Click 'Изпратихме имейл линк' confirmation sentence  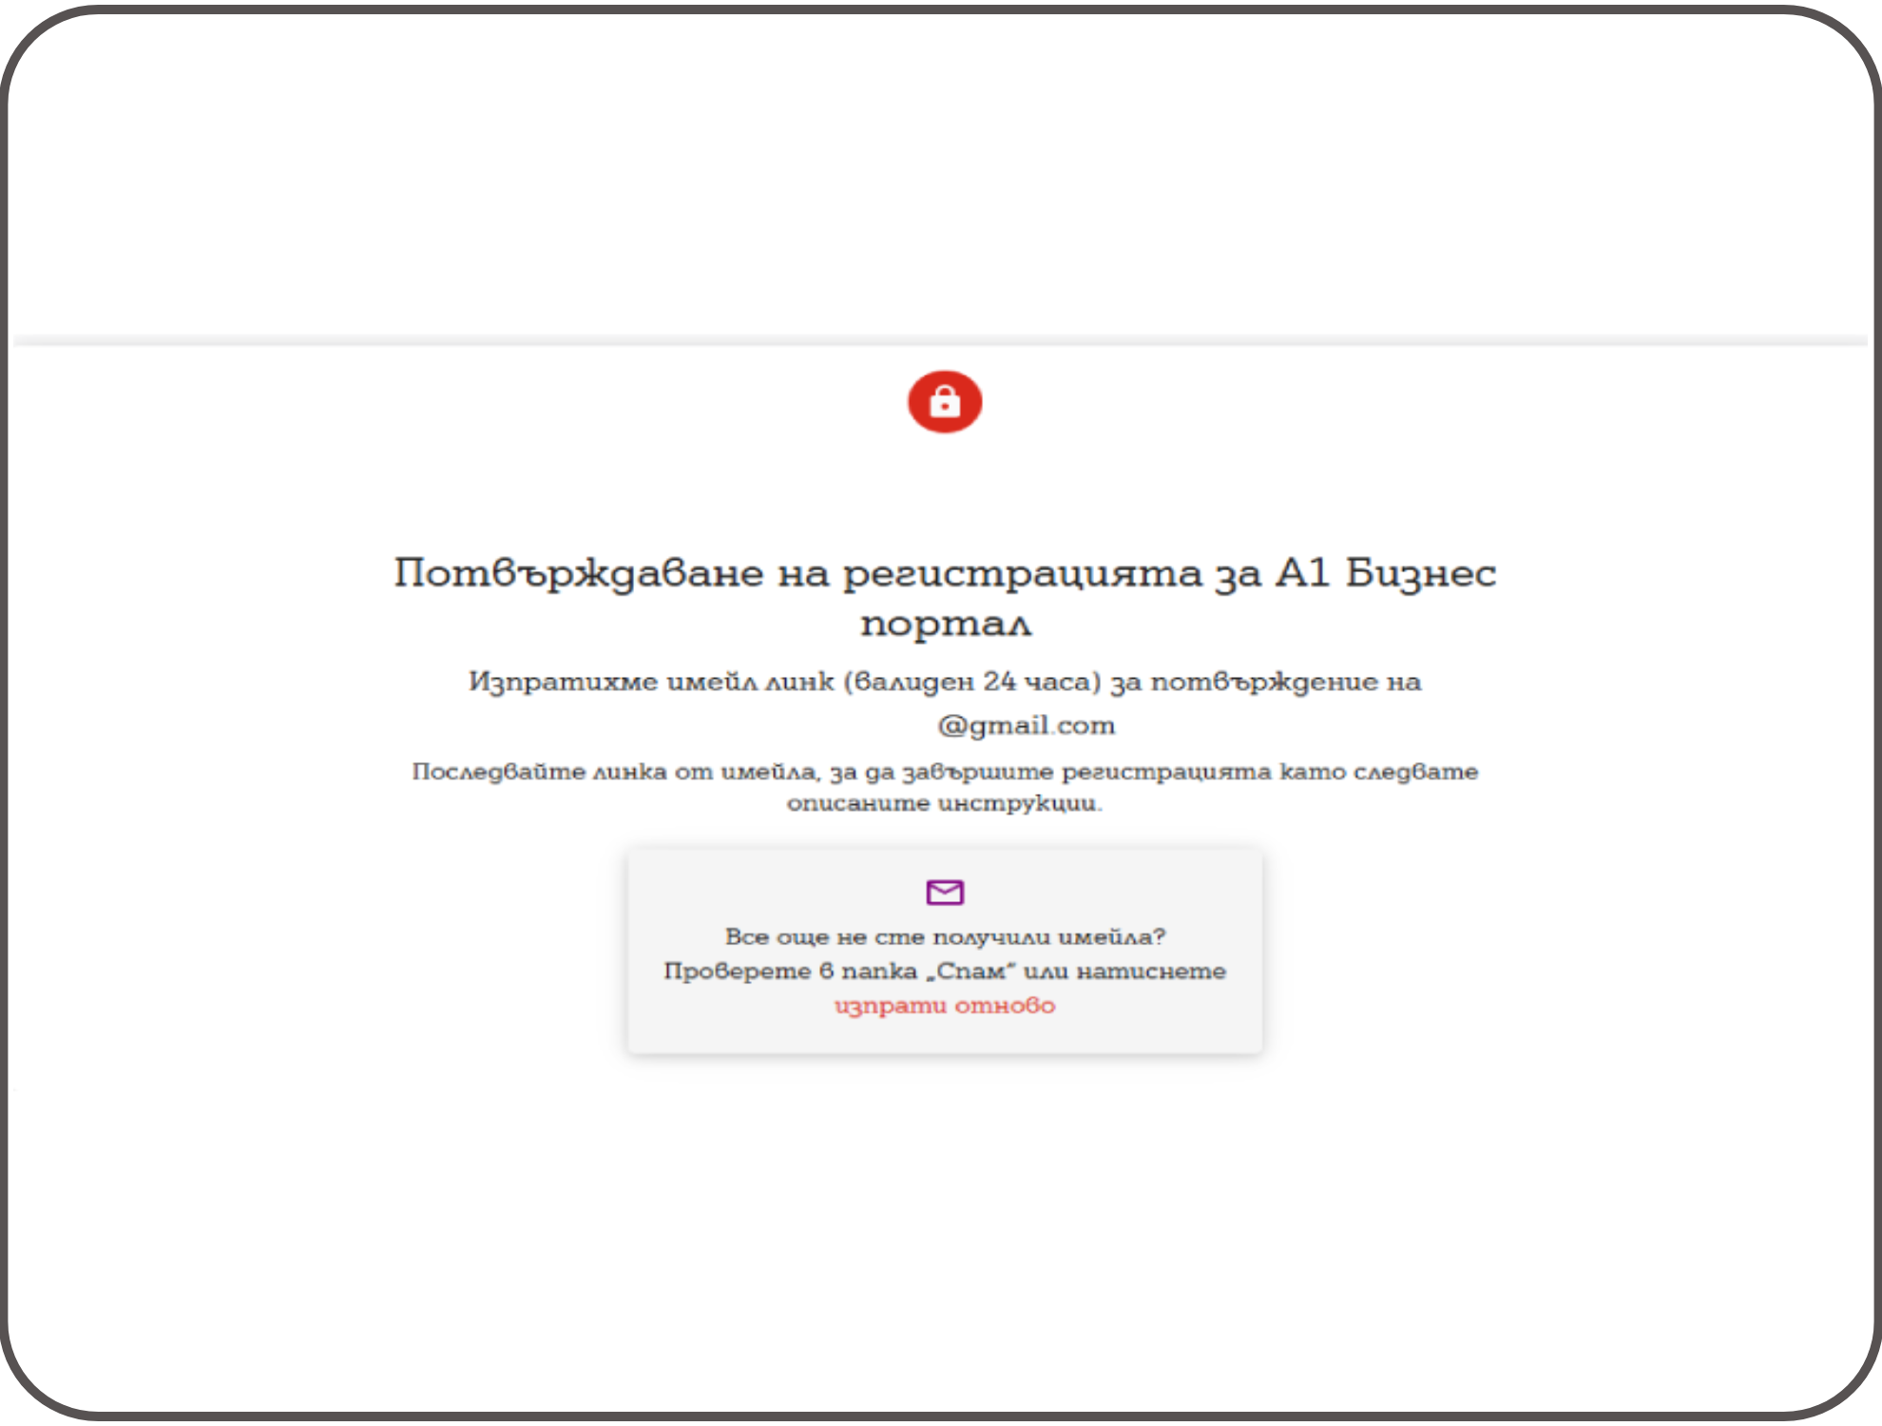[x=651, y=682]
